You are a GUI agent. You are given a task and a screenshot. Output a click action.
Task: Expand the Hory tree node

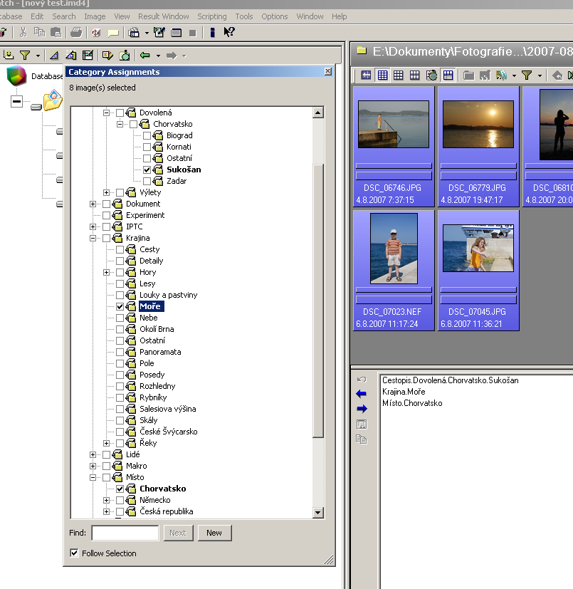coord(106,272)
